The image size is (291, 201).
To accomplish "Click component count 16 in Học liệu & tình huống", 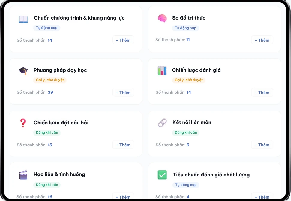I will point(50,197).
